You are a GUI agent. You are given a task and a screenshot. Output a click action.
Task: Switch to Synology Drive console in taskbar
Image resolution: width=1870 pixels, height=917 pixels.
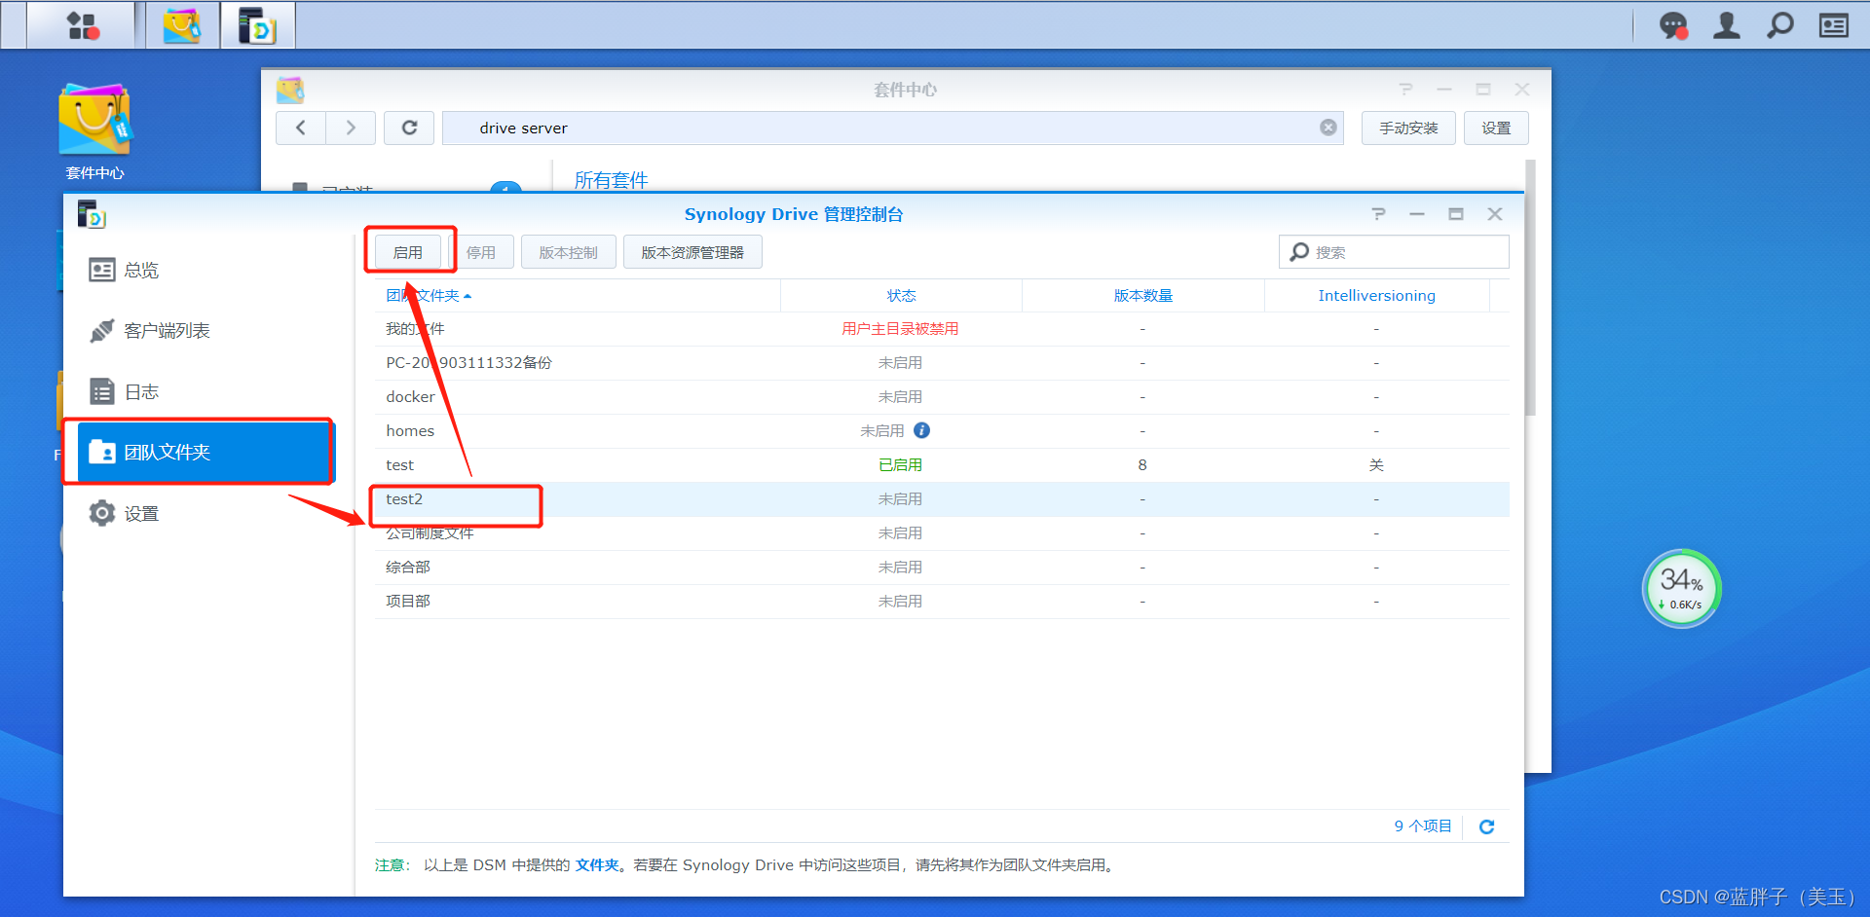point(258,25)
